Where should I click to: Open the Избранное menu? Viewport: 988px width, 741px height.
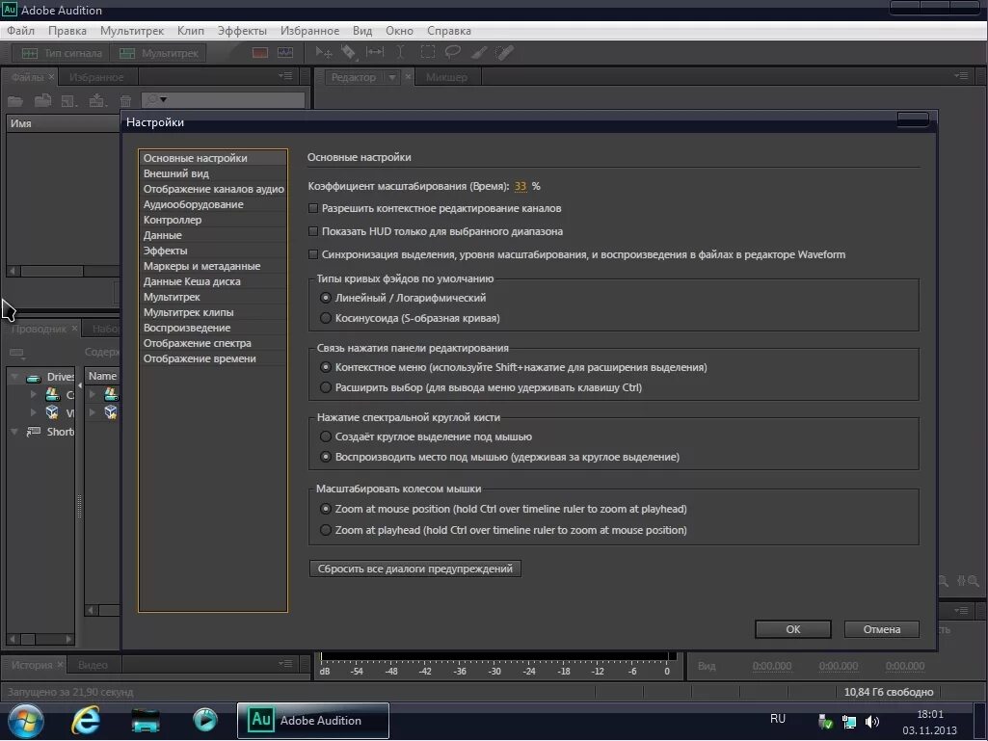click(309, 30)
